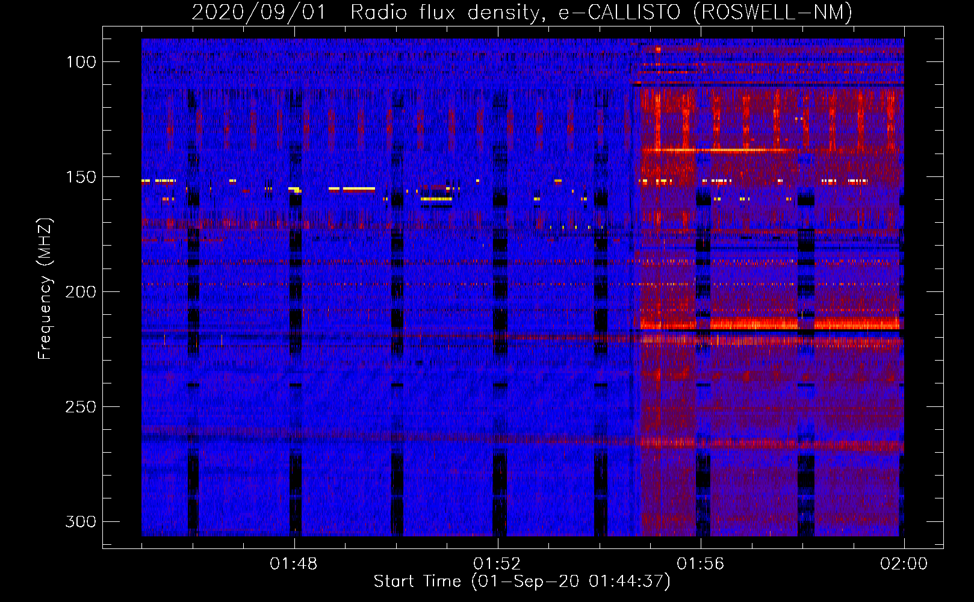Click the 01:52 time tick label
The height and width of the screenshot is (602, 974).
pos(497,564)
